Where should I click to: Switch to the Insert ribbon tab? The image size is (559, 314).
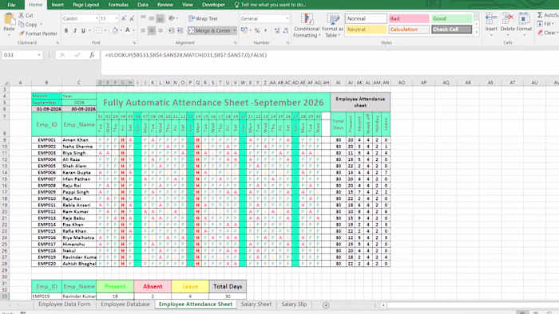[x=57, y=5]
